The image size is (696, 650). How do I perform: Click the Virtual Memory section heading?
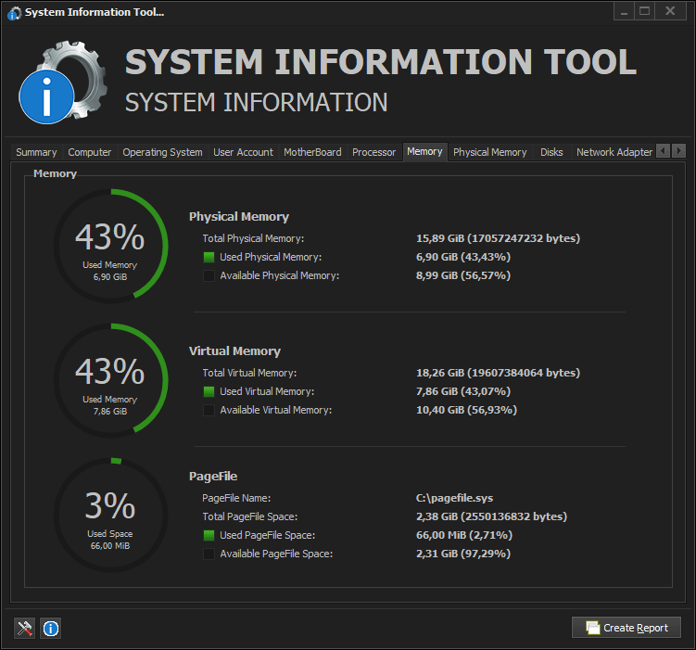(x=234, y=351)
